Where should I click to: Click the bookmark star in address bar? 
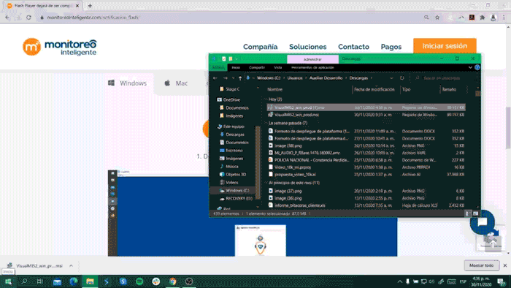pos(437,18)
